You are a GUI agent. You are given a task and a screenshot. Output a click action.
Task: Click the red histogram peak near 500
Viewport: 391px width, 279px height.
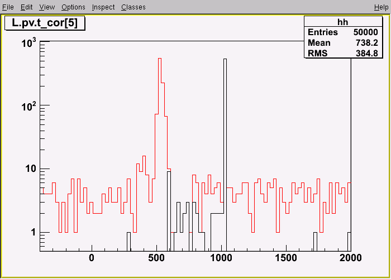(160, 60)
